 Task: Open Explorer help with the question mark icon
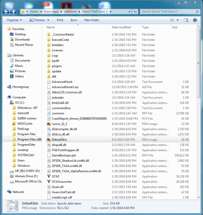[x=195, y=20]
